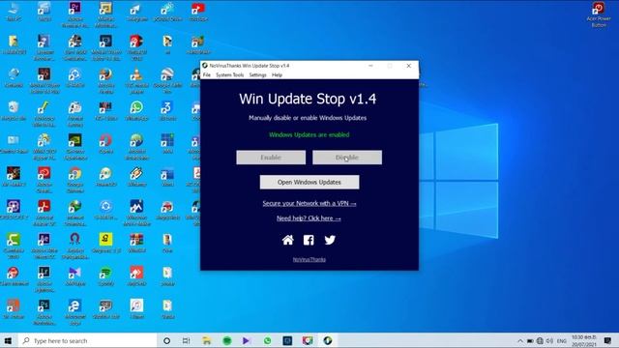Select the Microsoft Edge desktop shortcut
619x348 pixels.
pyautogui.click(x=75, y=312)
